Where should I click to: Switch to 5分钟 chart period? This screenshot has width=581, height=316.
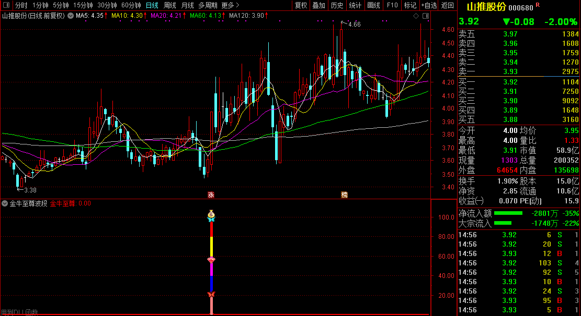(61, 5)
